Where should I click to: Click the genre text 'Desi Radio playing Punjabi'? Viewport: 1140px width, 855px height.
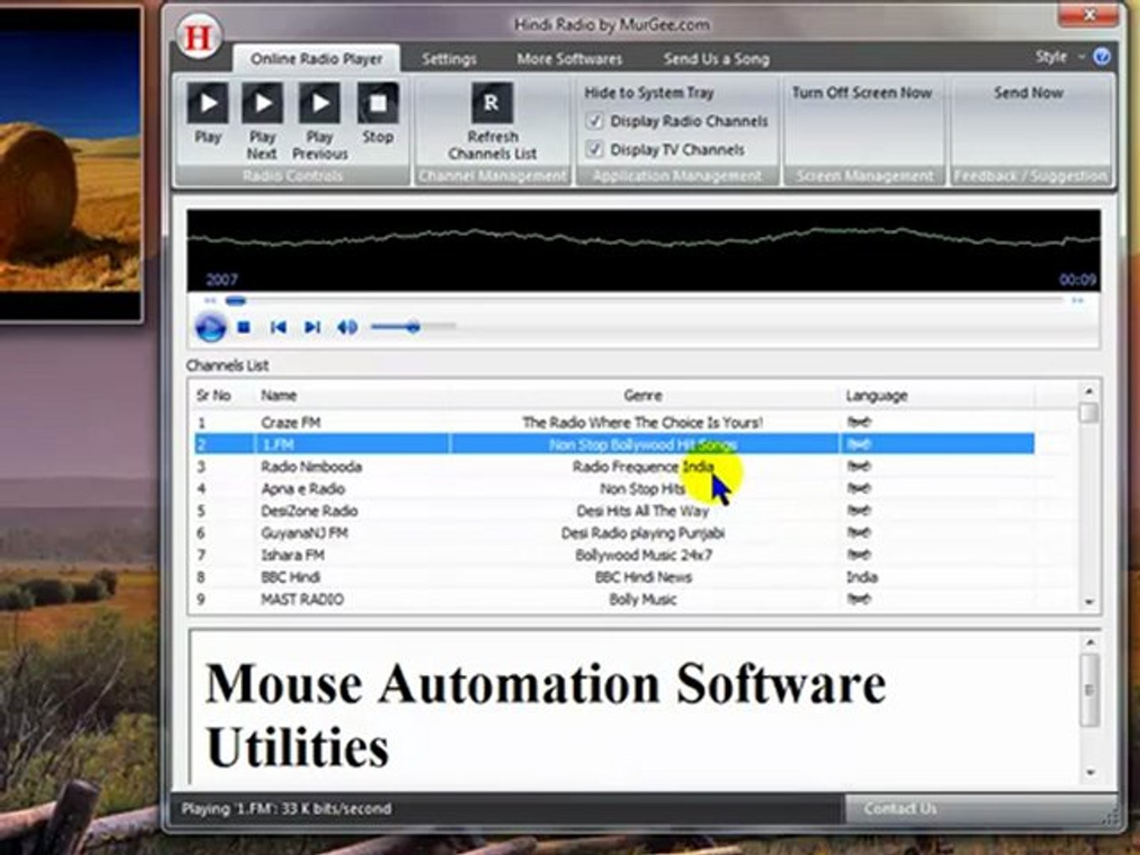(x=643, y=533)
